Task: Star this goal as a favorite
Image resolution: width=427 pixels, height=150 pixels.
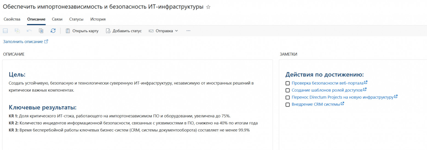Action: [208, 7]
